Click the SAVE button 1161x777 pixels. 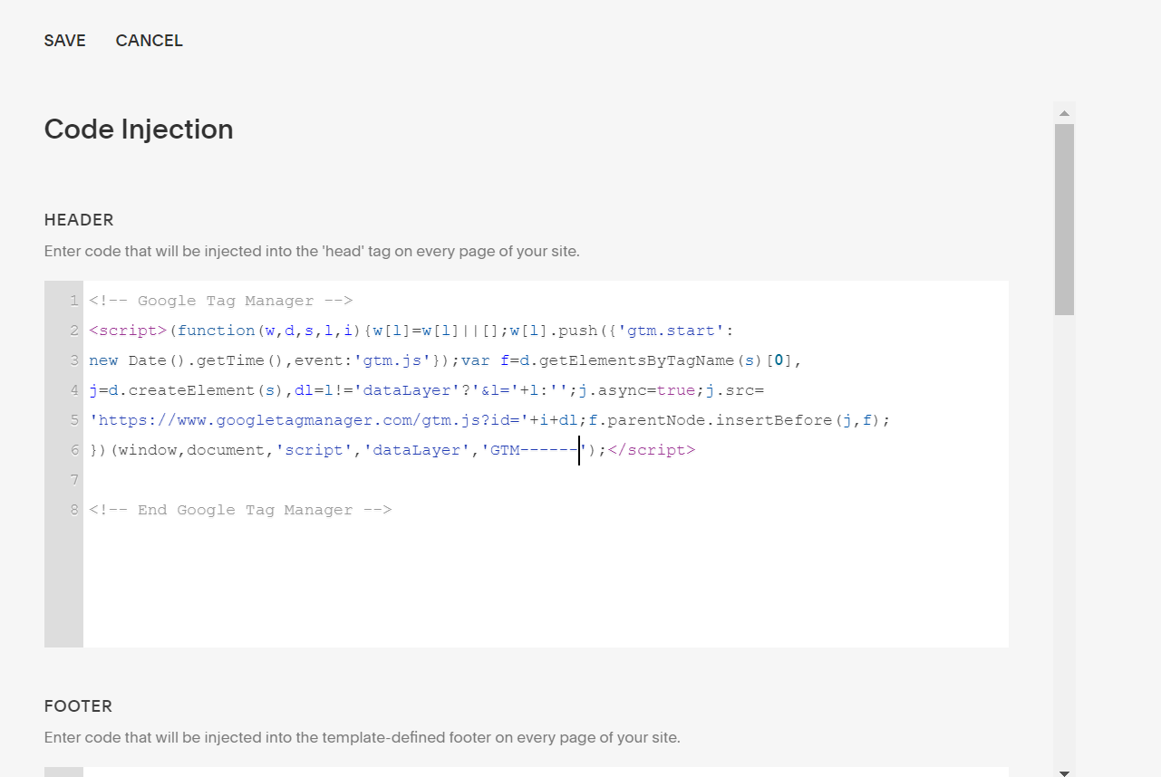(65, 41)
